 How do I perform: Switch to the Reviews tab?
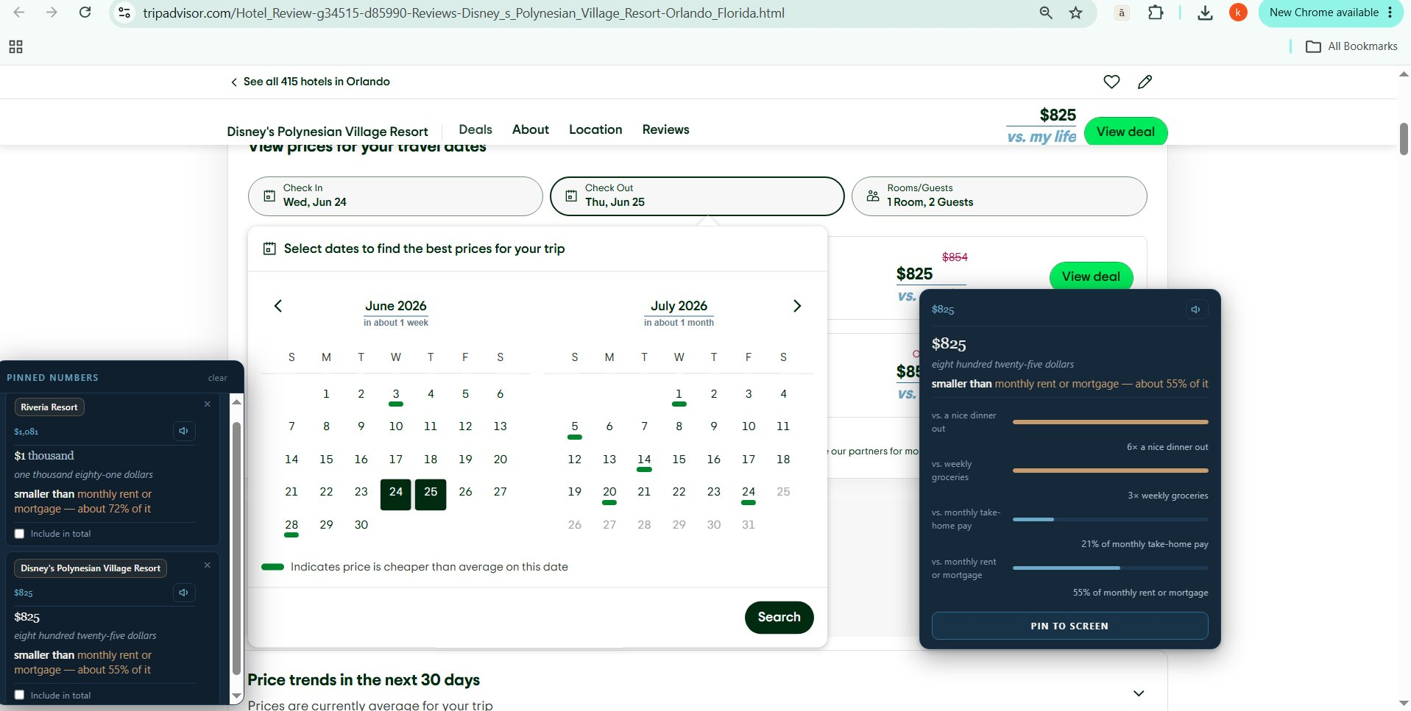pyautogui.click(x=665, y=129)
